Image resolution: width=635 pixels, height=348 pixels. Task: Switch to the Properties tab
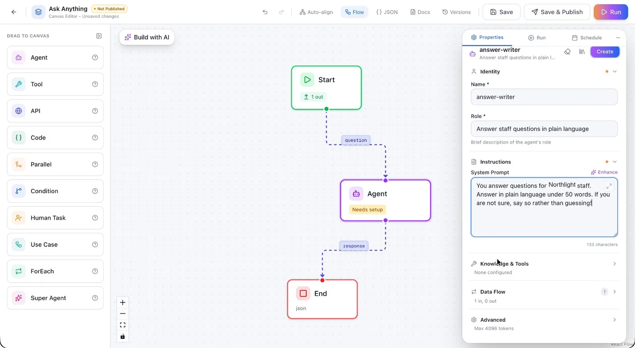pyautogui.click(x=487, y=37)
